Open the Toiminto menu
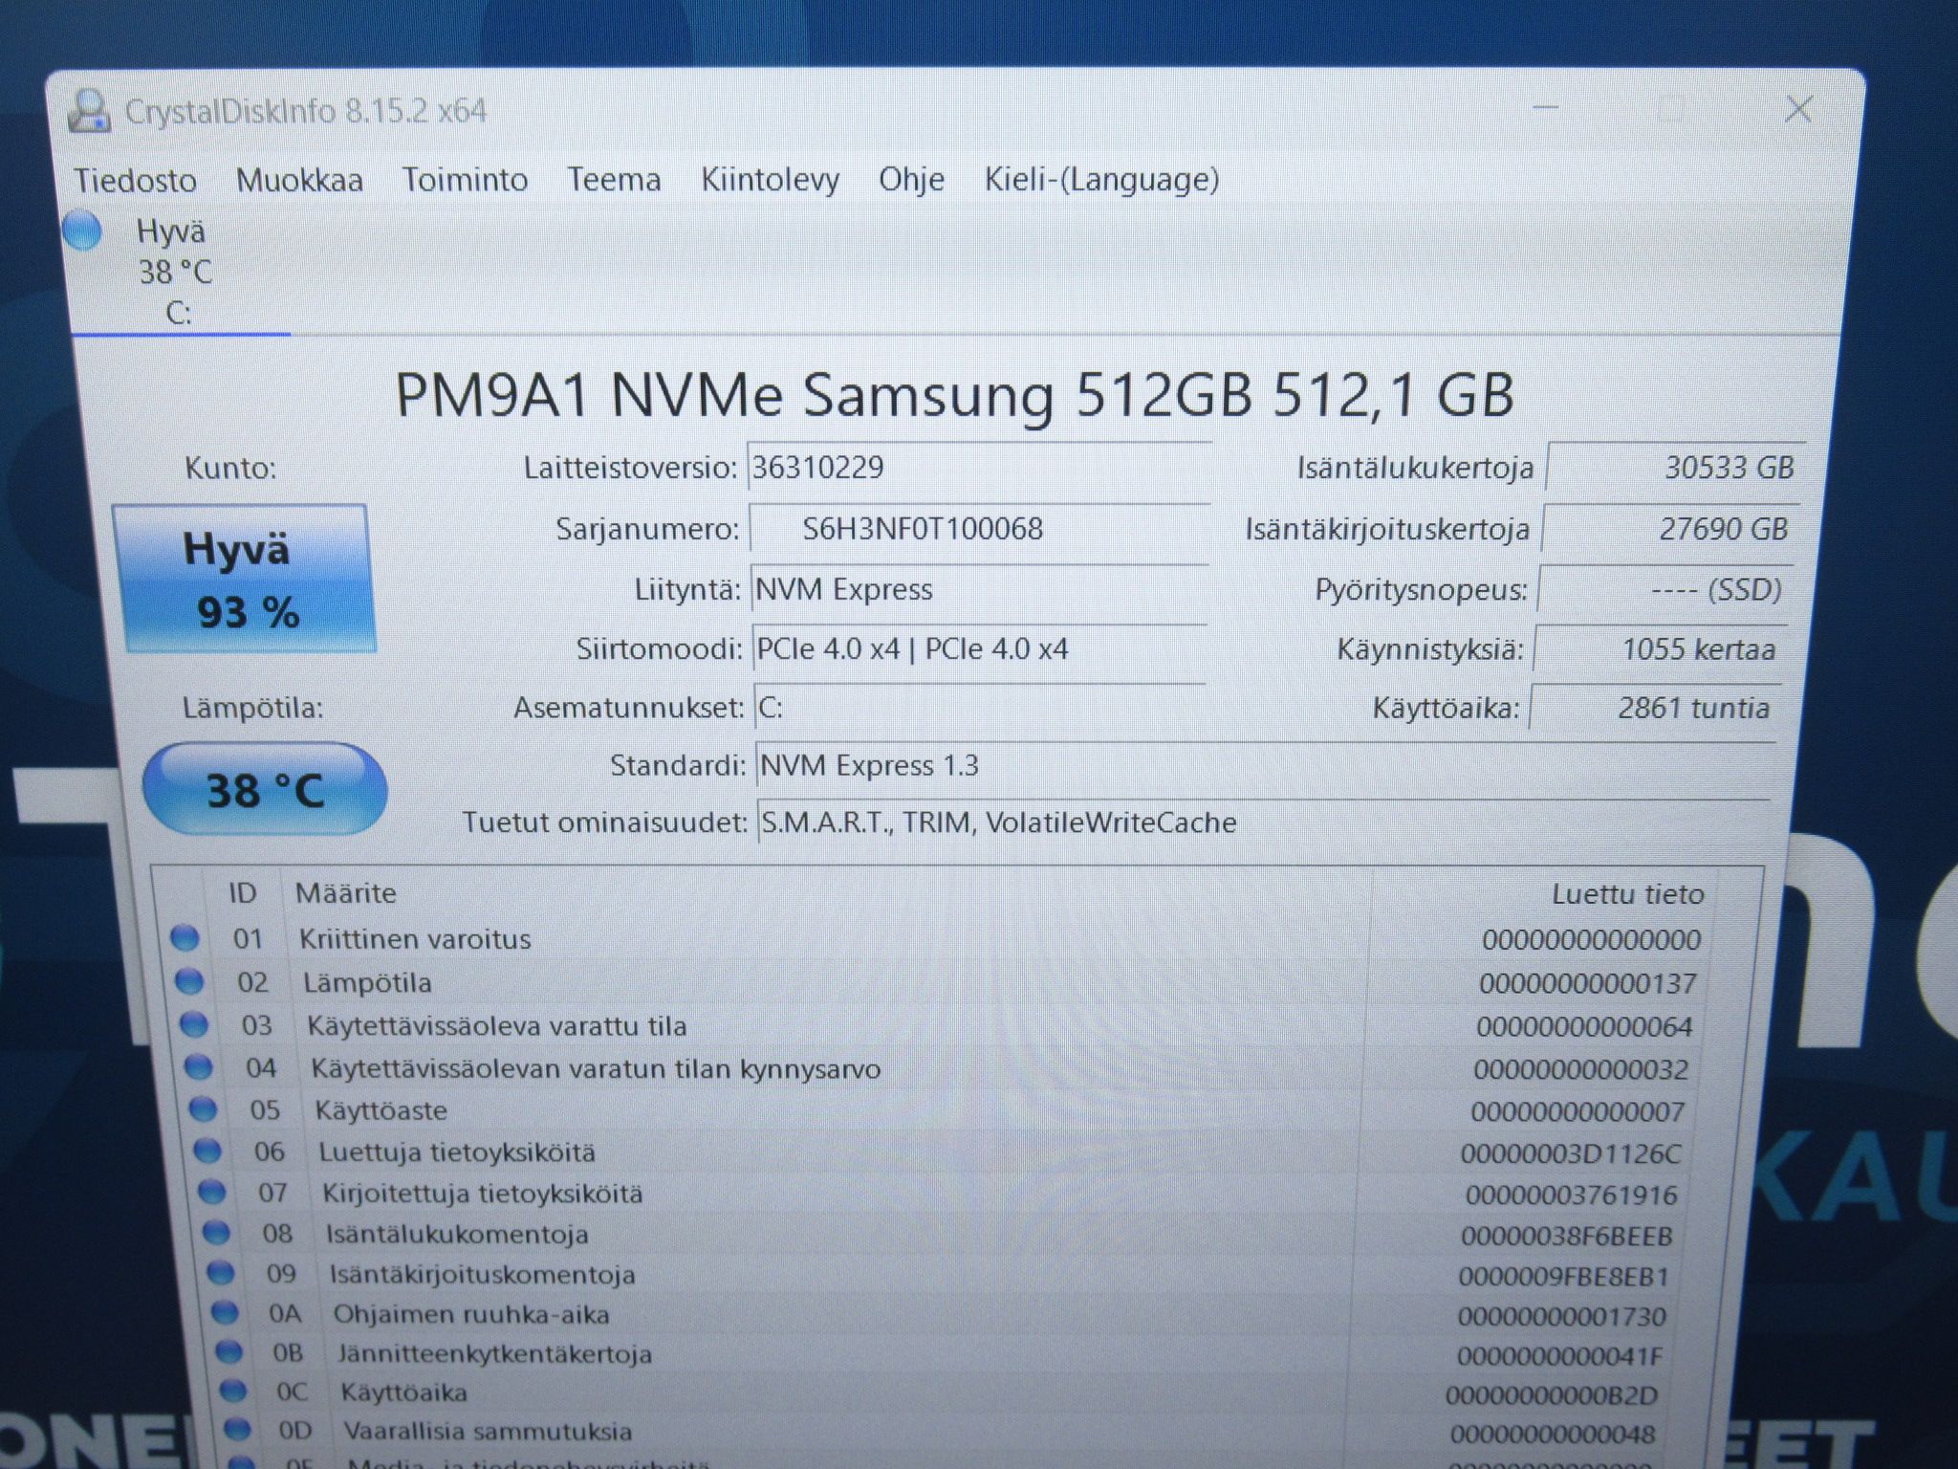The image size is (1958, 1469). pos(465,180)
